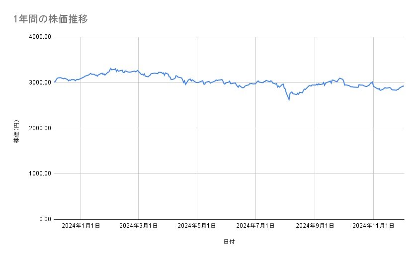
Task: Select the 2024年11月1日 date label
Action: click(373, 226)
